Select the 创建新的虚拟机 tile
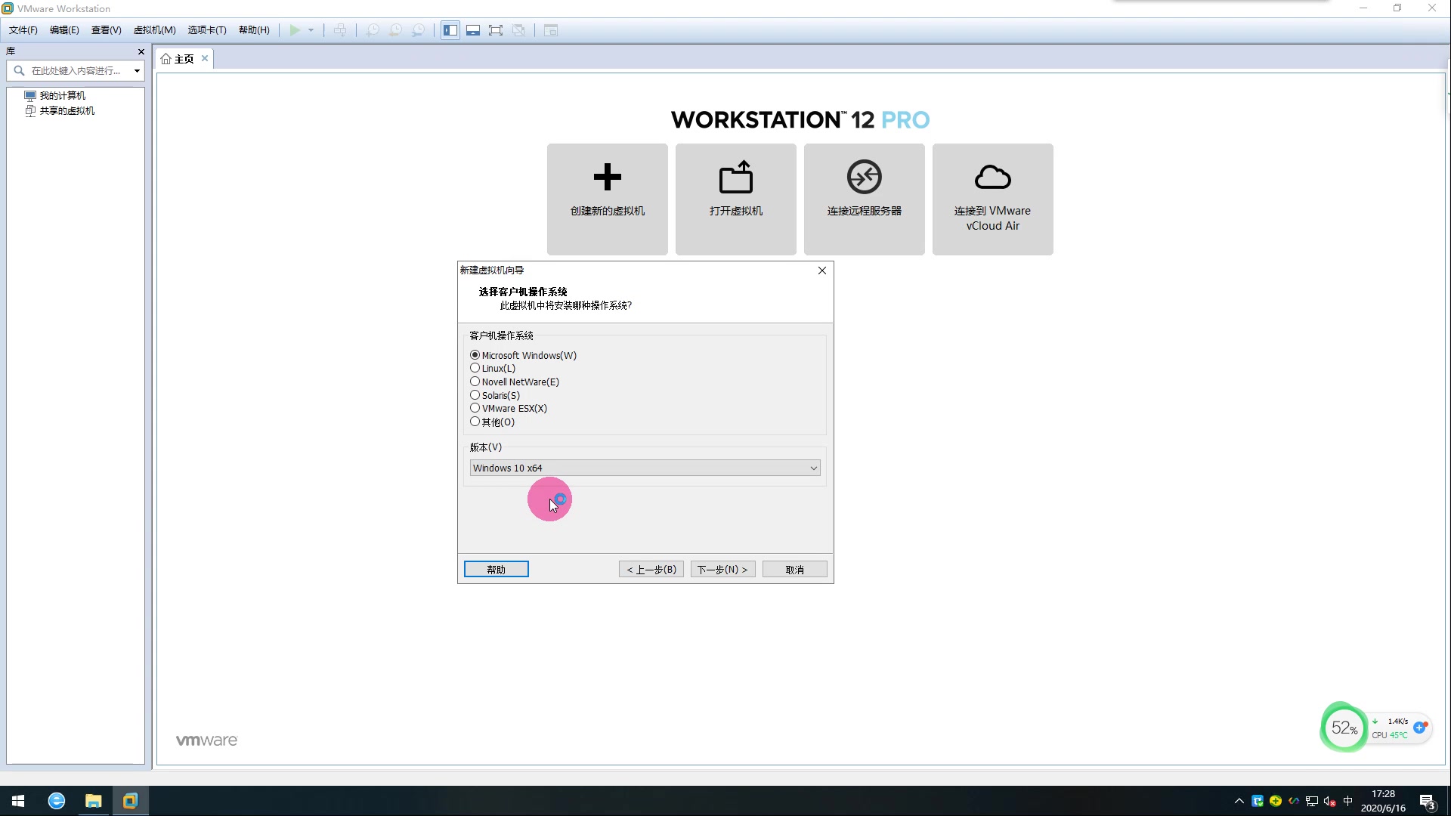 click(607, 199)
